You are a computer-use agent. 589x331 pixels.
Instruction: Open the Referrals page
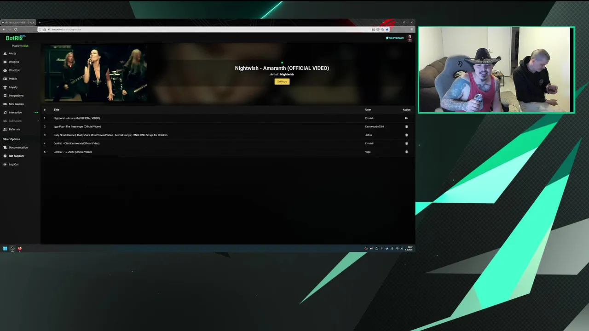(14, 129)
